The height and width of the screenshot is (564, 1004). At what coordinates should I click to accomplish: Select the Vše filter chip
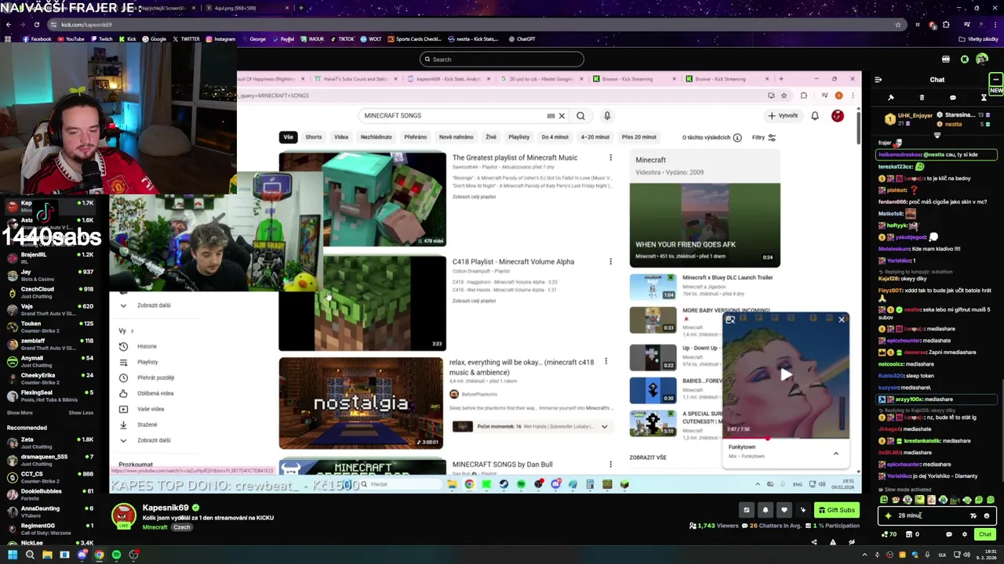click(x=289, y=137)
